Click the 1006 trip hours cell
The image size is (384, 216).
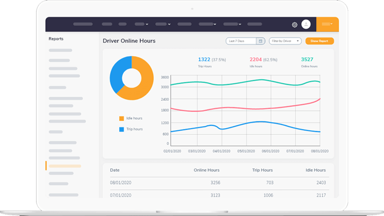click(268, 195)
